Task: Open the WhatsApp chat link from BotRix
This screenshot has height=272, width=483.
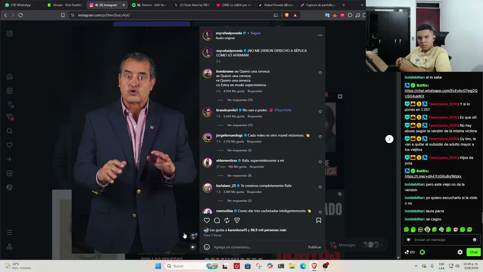Action: coord(441,93)
